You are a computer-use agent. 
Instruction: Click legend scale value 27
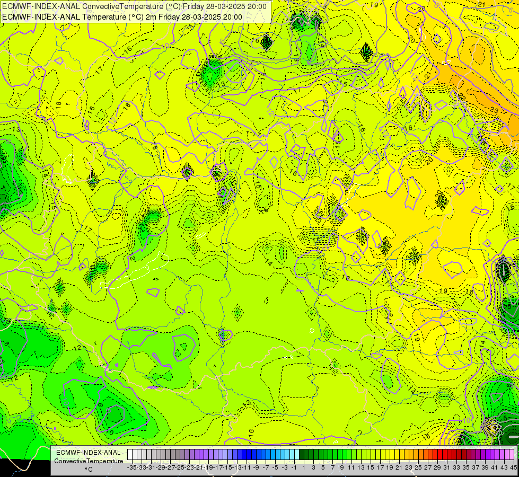point(428,467)
